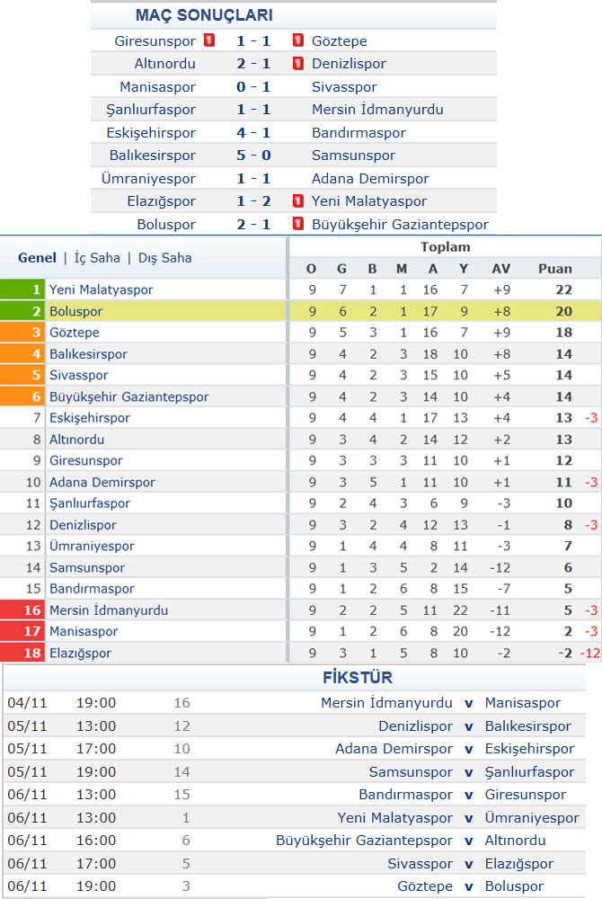The height and width of the screenshot is (899, 602).
Task: Click red card icon next to Giresunspor
Action: click(209, 40)
